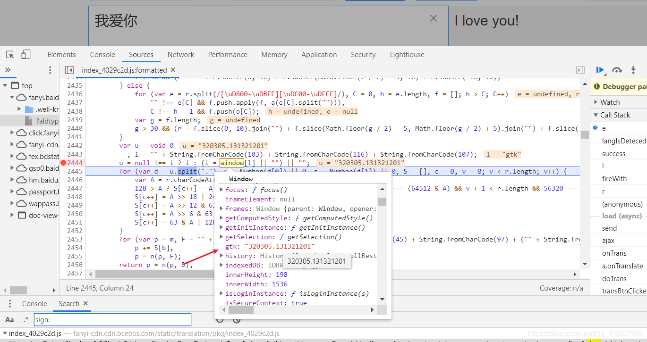This screenshot has width=647, height=342.
Task: Expand the doc-view frame node
Action: [x=12, y=216]
